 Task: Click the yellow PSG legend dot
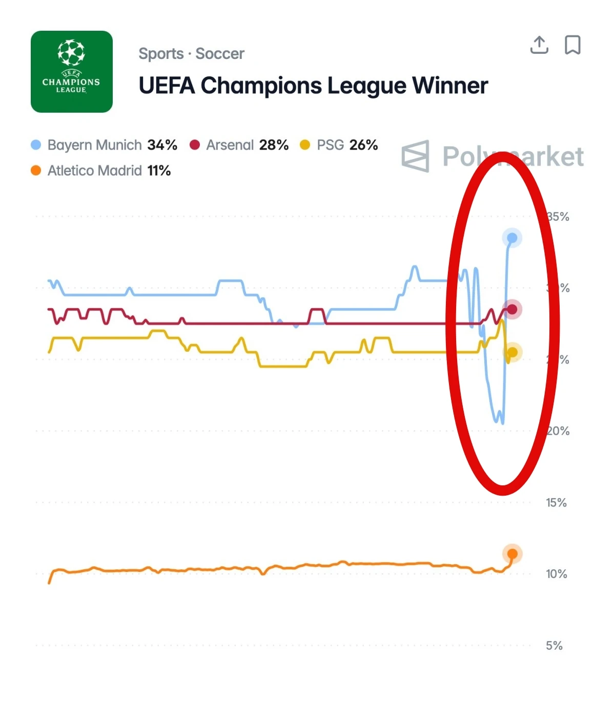click(x=305, y=145)
